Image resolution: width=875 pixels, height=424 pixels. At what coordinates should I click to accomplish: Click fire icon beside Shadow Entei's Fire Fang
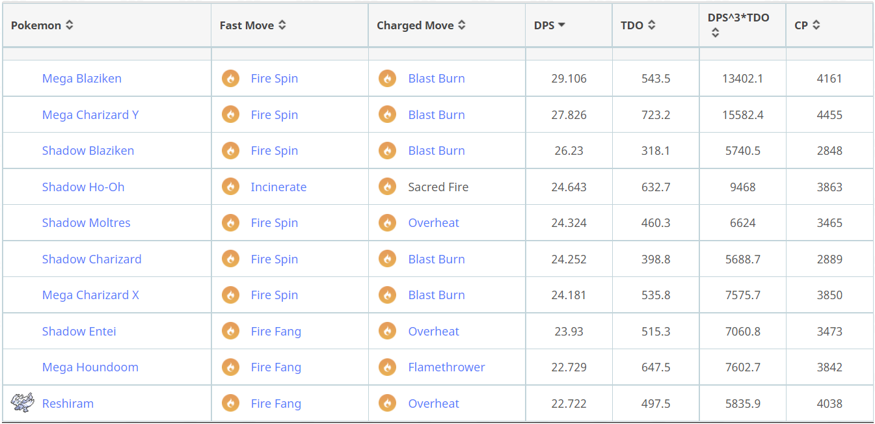click(x=230, y=332)
